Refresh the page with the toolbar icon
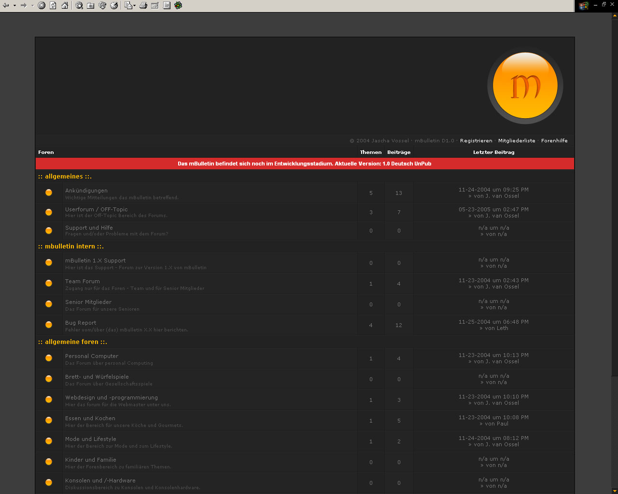Screen dimensions: 618x494 pos(53,5)
